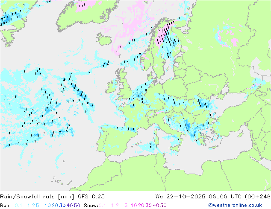This screenshot has height=209, width=271.
Task: Click the Rain legend value 0.1
Action: [x=18, y=206]
